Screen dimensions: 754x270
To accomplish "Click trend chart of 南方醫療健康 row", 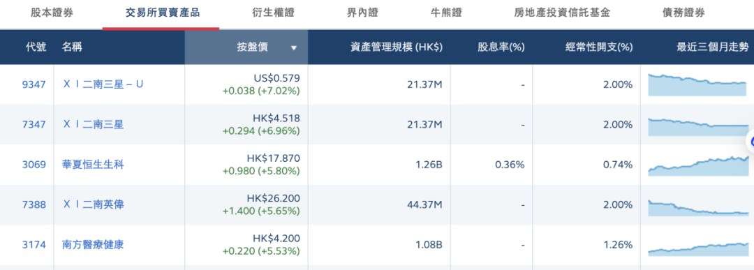I will point(698,248).
